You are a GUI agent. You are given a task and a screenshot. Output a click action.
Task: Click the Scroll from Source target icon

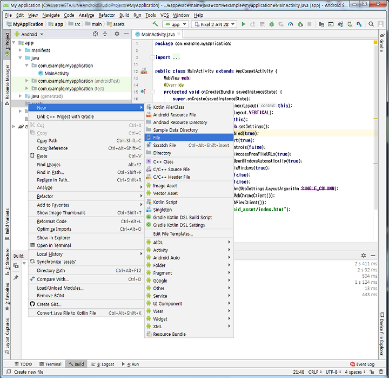click(96, 34)
